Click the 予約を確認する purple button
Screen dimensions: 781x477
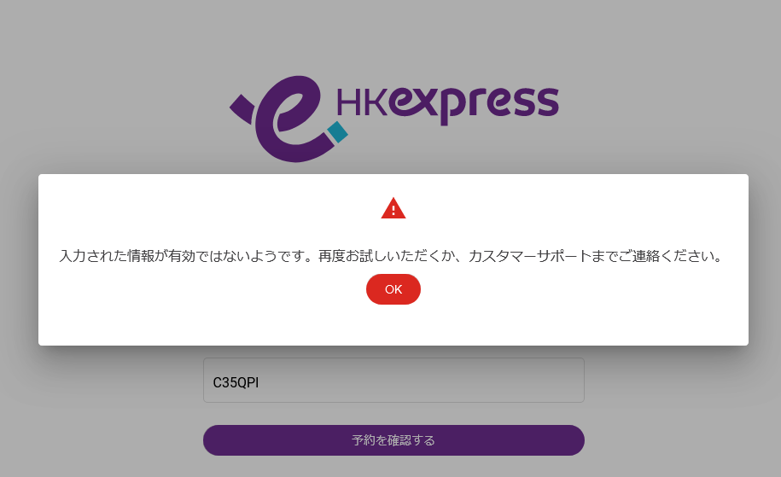click(393, 440)
